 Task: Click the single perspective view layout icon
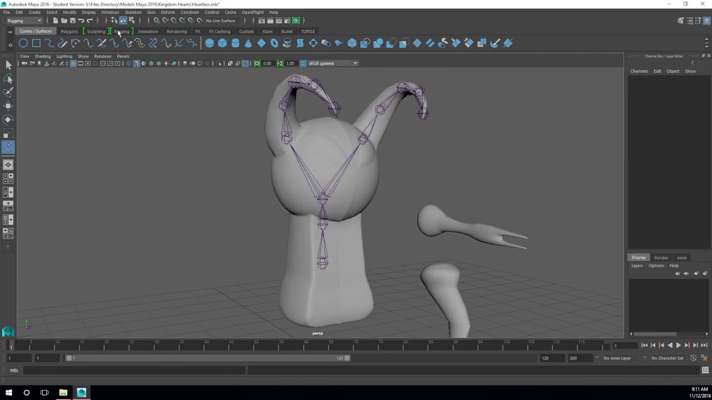pyautogui.click(x=8, y=164)
